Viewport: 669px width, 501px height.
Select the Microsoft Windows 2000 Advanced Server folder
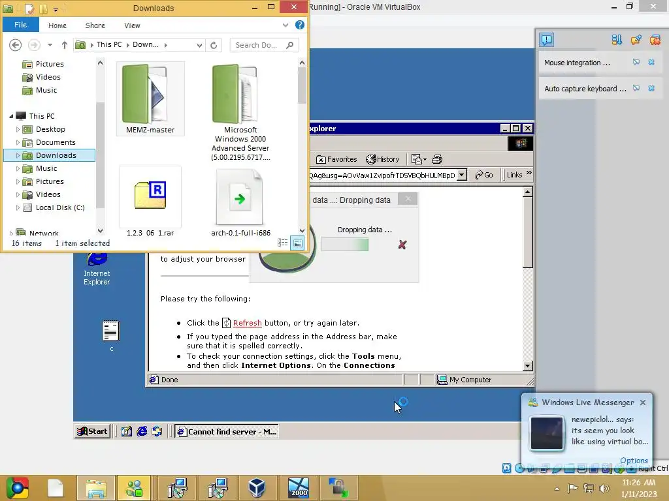tap(240, 112)
